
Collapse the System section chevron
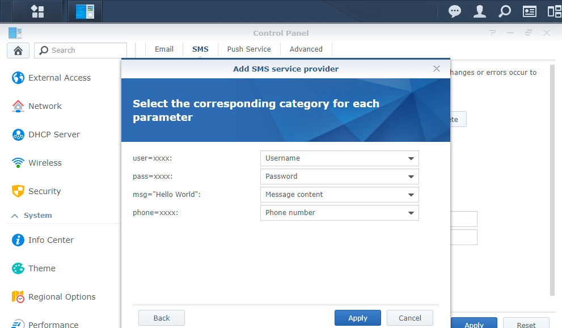pyautogui.click(x=15, y=216)
